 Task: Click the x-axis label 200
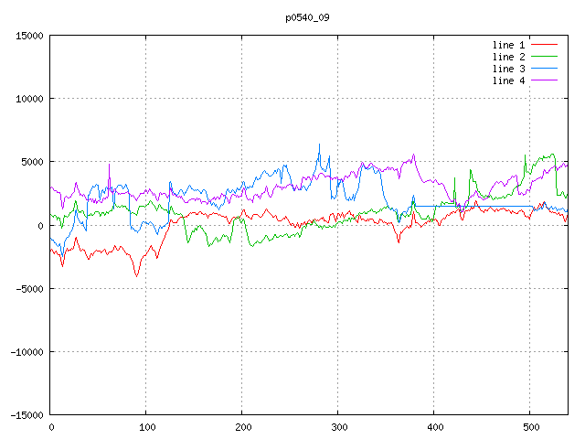click(243, 427)
